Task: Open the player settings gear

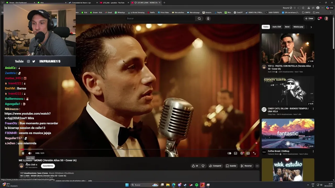Action: click(242, 153)
